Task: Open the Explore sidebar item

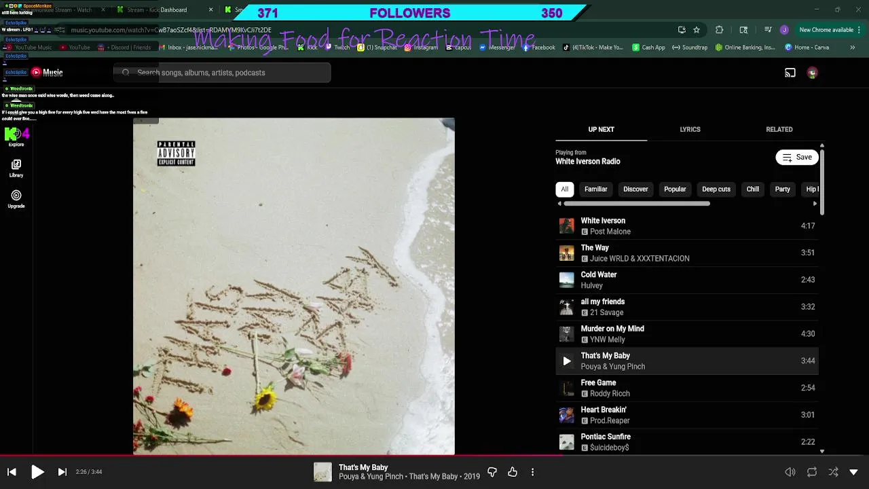Action: pyautogui.click(x=16, y=137)
